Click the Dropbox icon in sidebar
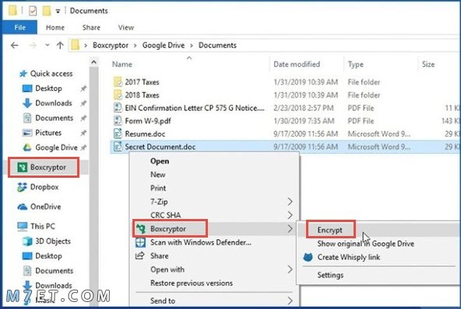The height and width of the screenshot is (309, 461). coord(22,187)
